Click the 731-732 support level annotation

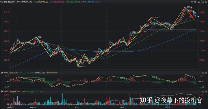[x=144, y=32]
